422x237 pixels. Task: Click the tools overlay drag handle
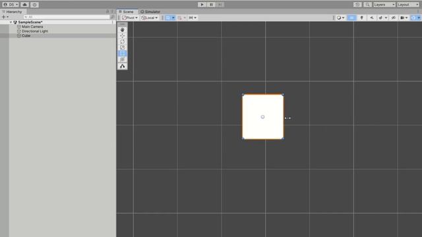(123, 24)
